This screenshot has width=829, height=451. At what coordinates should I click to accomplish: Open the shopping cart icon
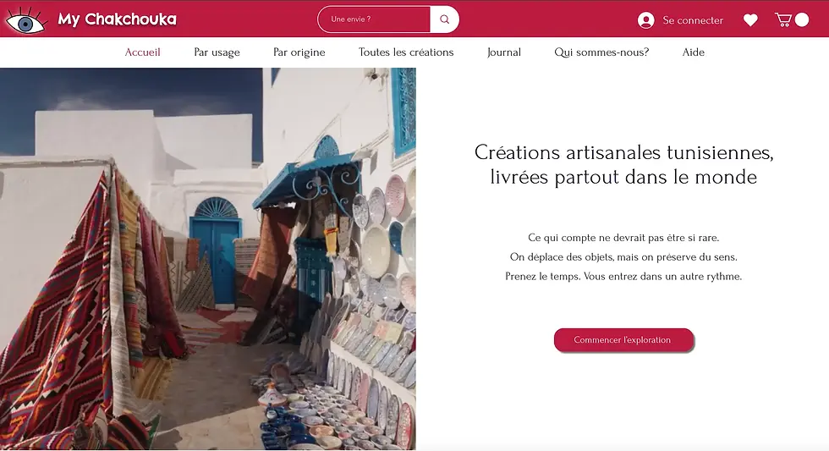point(783,20)
